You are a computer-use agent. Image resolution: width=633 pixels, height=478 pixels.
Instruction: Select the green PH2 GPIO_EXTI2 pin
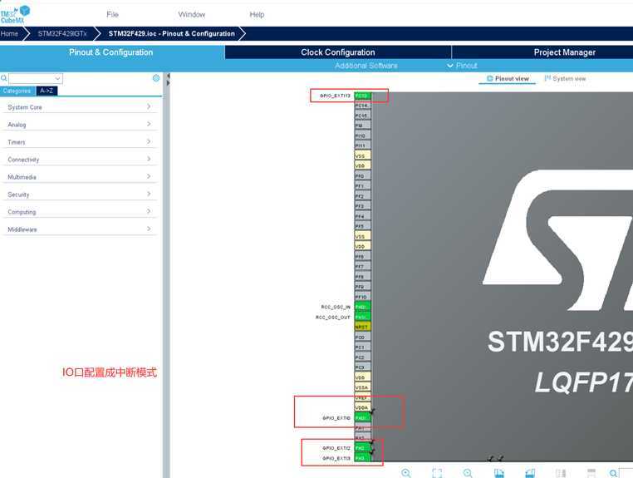click(x=362, y=448)
